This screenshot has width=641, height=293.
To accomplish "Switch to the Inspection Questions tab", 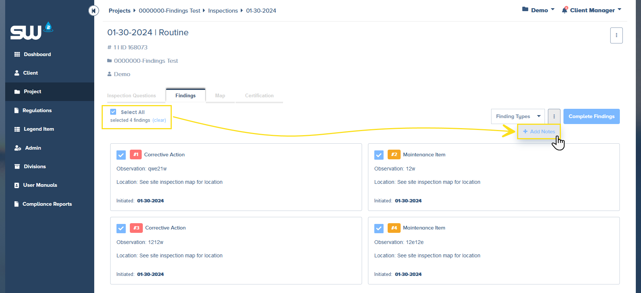I will click(x=131, y=96).
